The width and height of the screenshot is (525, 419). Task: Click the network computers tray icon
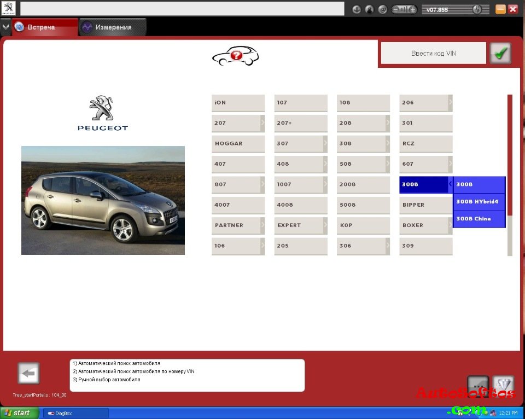point(493,413)
